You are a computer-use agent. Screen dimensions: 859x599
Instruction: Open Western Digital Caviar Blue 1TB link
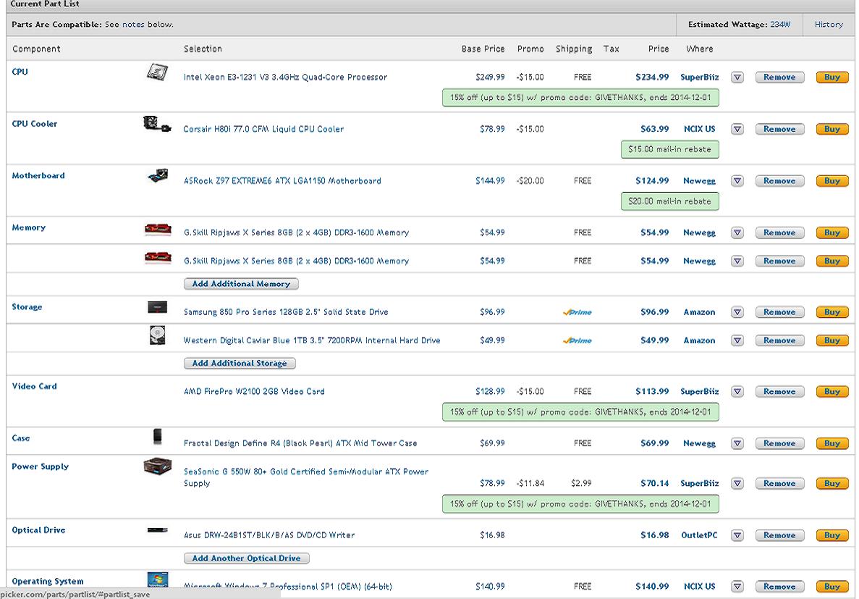[x=312, y=340]
